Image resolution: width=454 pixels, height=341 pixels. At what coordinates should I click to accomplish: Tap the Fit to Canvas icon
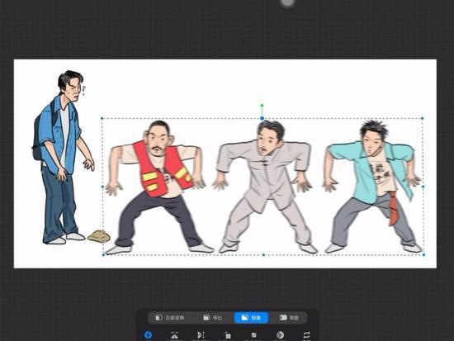[x=253, y=335]
